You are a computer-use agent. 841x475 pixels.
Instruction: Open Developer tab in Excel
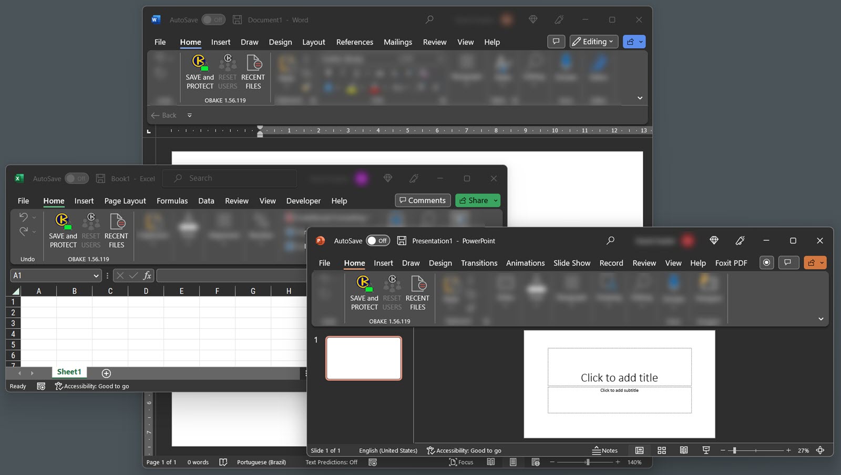coord(303,201)
